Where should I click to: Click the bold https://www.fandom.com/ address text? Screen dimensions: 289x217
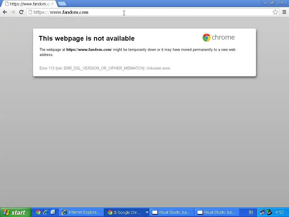(x=89, y=50)
